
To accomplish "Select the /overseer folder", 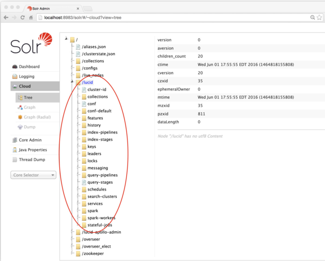I will point(91,239).
